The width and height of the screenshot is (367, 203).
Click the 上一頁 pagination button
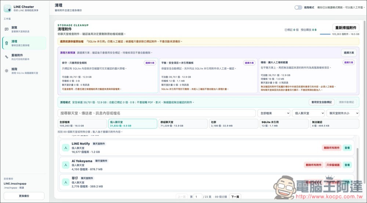[182, 197]
